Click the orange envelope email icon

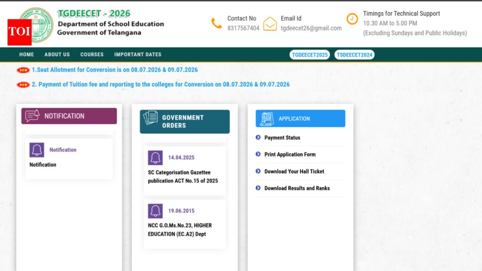coord(270,24)
